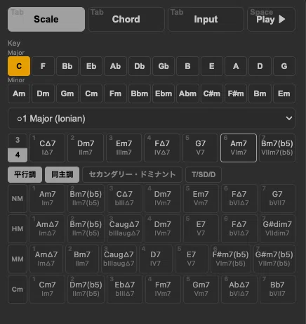
Task: Open the Major (Ionian) scale dropdown
Action: pos(152,119)
